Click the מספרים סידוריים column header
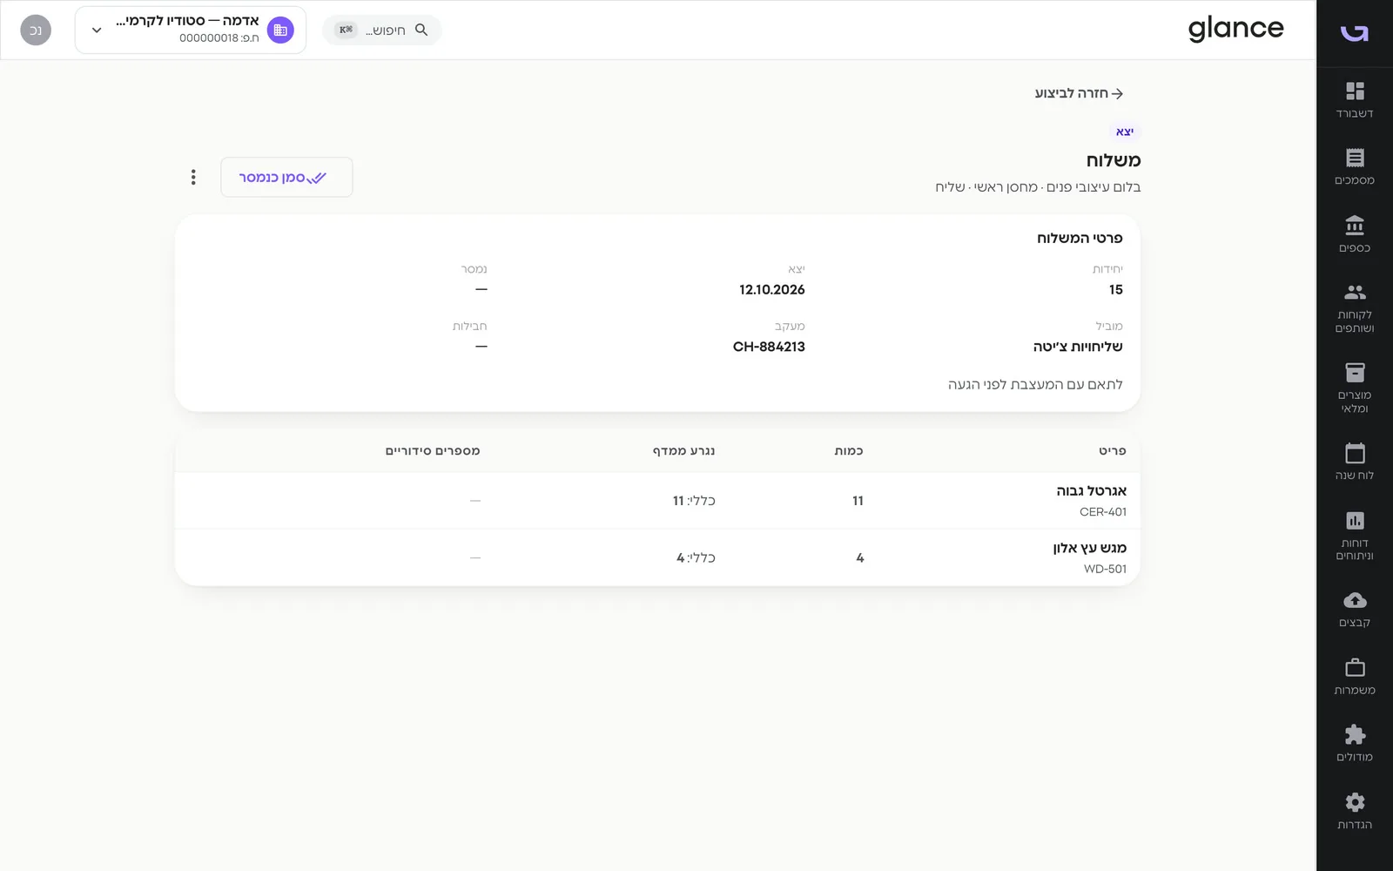 pos(433,450)
